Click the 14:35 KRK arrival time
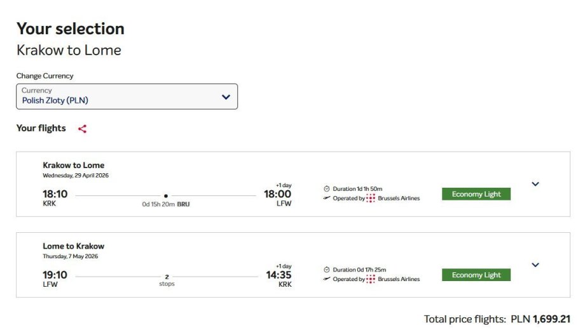This screenshot has height=335, width=585. pos(279,275)
